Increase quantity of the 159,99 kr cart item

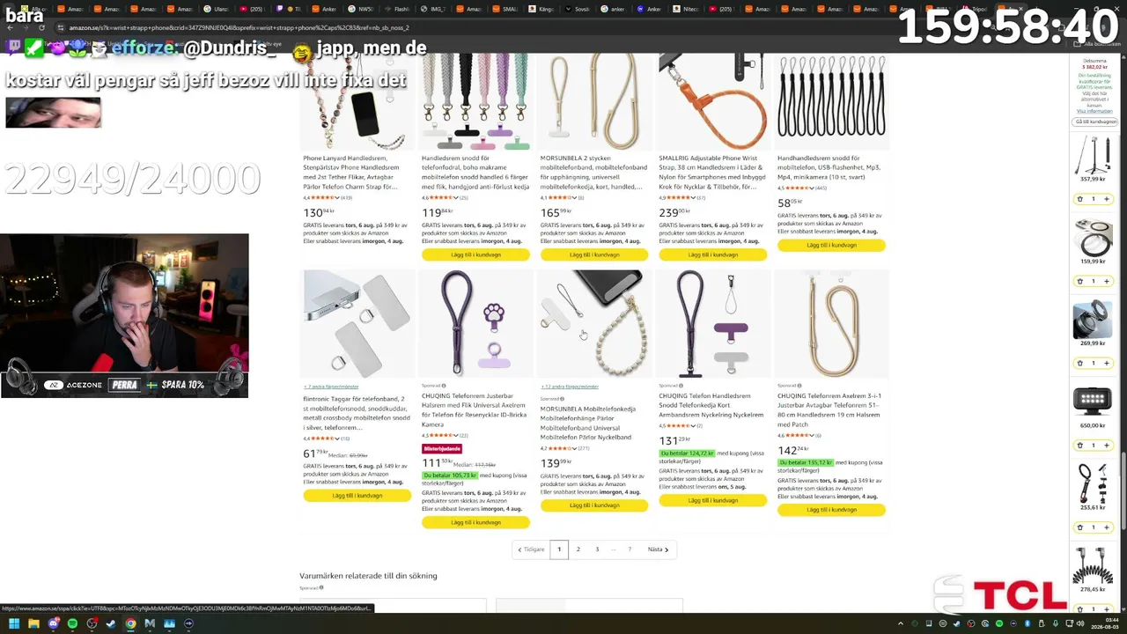coord(1107,281)
